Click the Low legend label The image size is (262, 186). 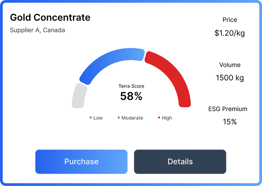click(98, 118)
